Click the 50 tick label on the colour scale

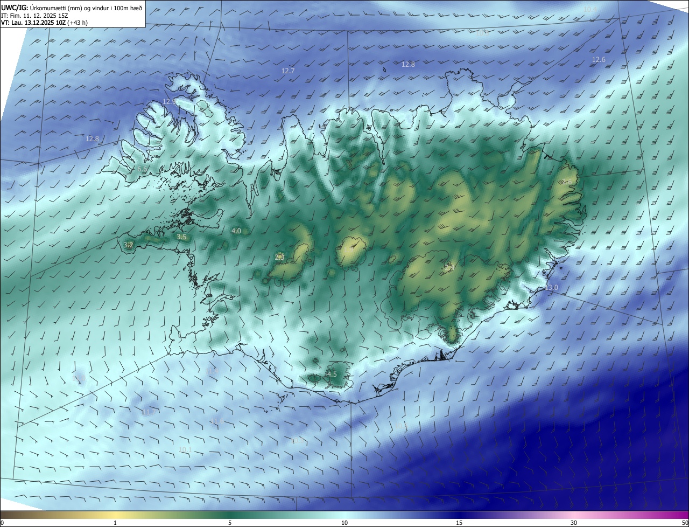[x=685, y=523]
